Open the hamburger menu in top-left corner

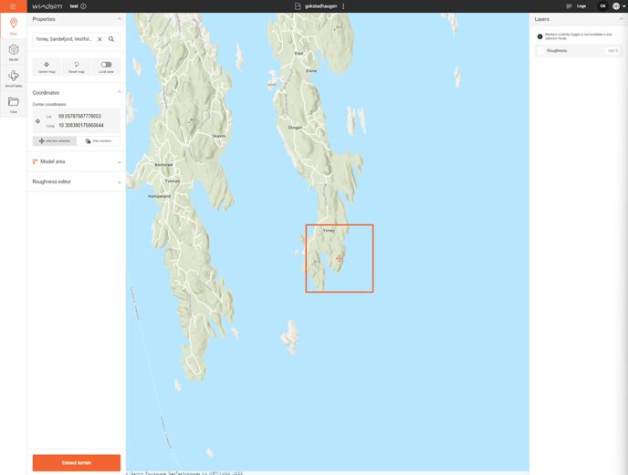(x=13, y=6)
